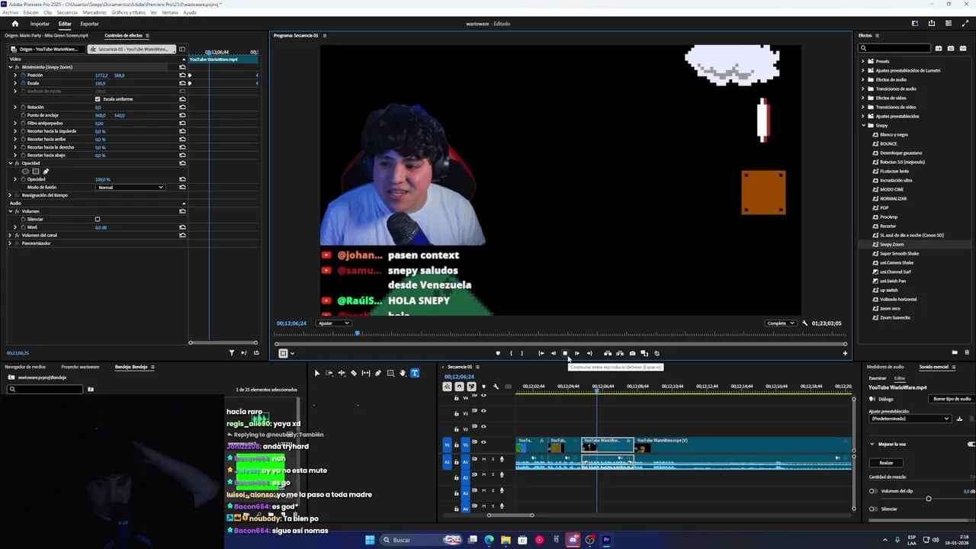This screenshot has width=976, height=549.
Task: Go to In point in Program monitor
Action: pos(541,353)
